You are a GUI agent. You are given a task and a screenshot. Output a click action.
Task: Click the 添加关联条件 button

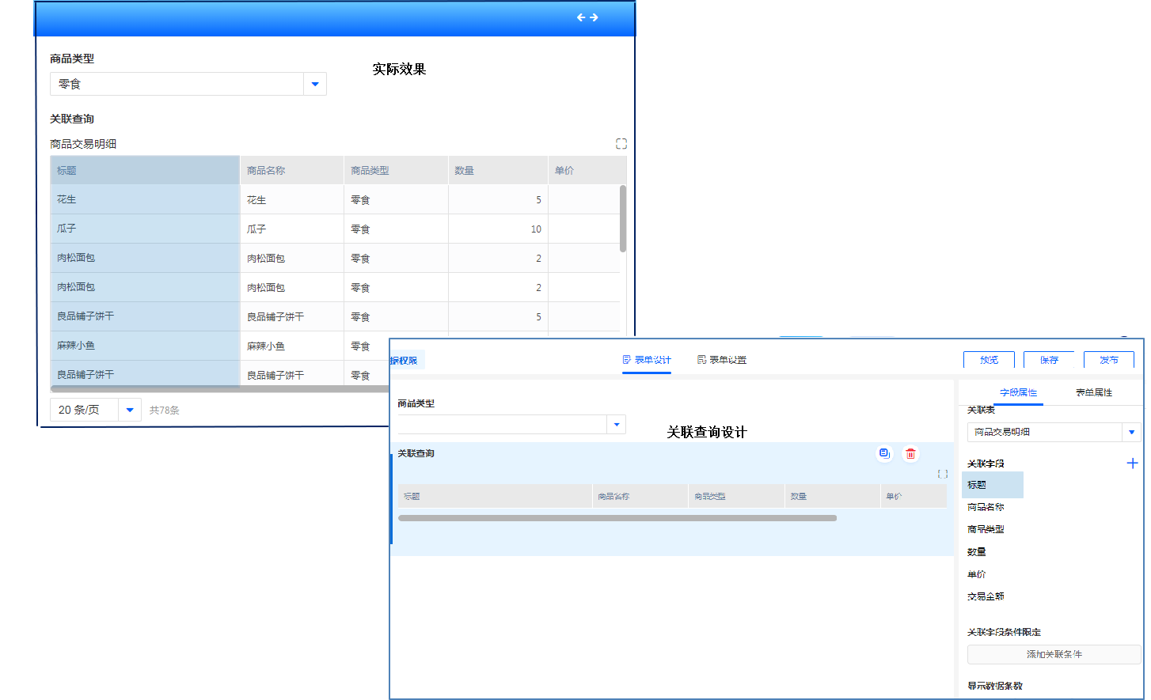pos(1054,654)
